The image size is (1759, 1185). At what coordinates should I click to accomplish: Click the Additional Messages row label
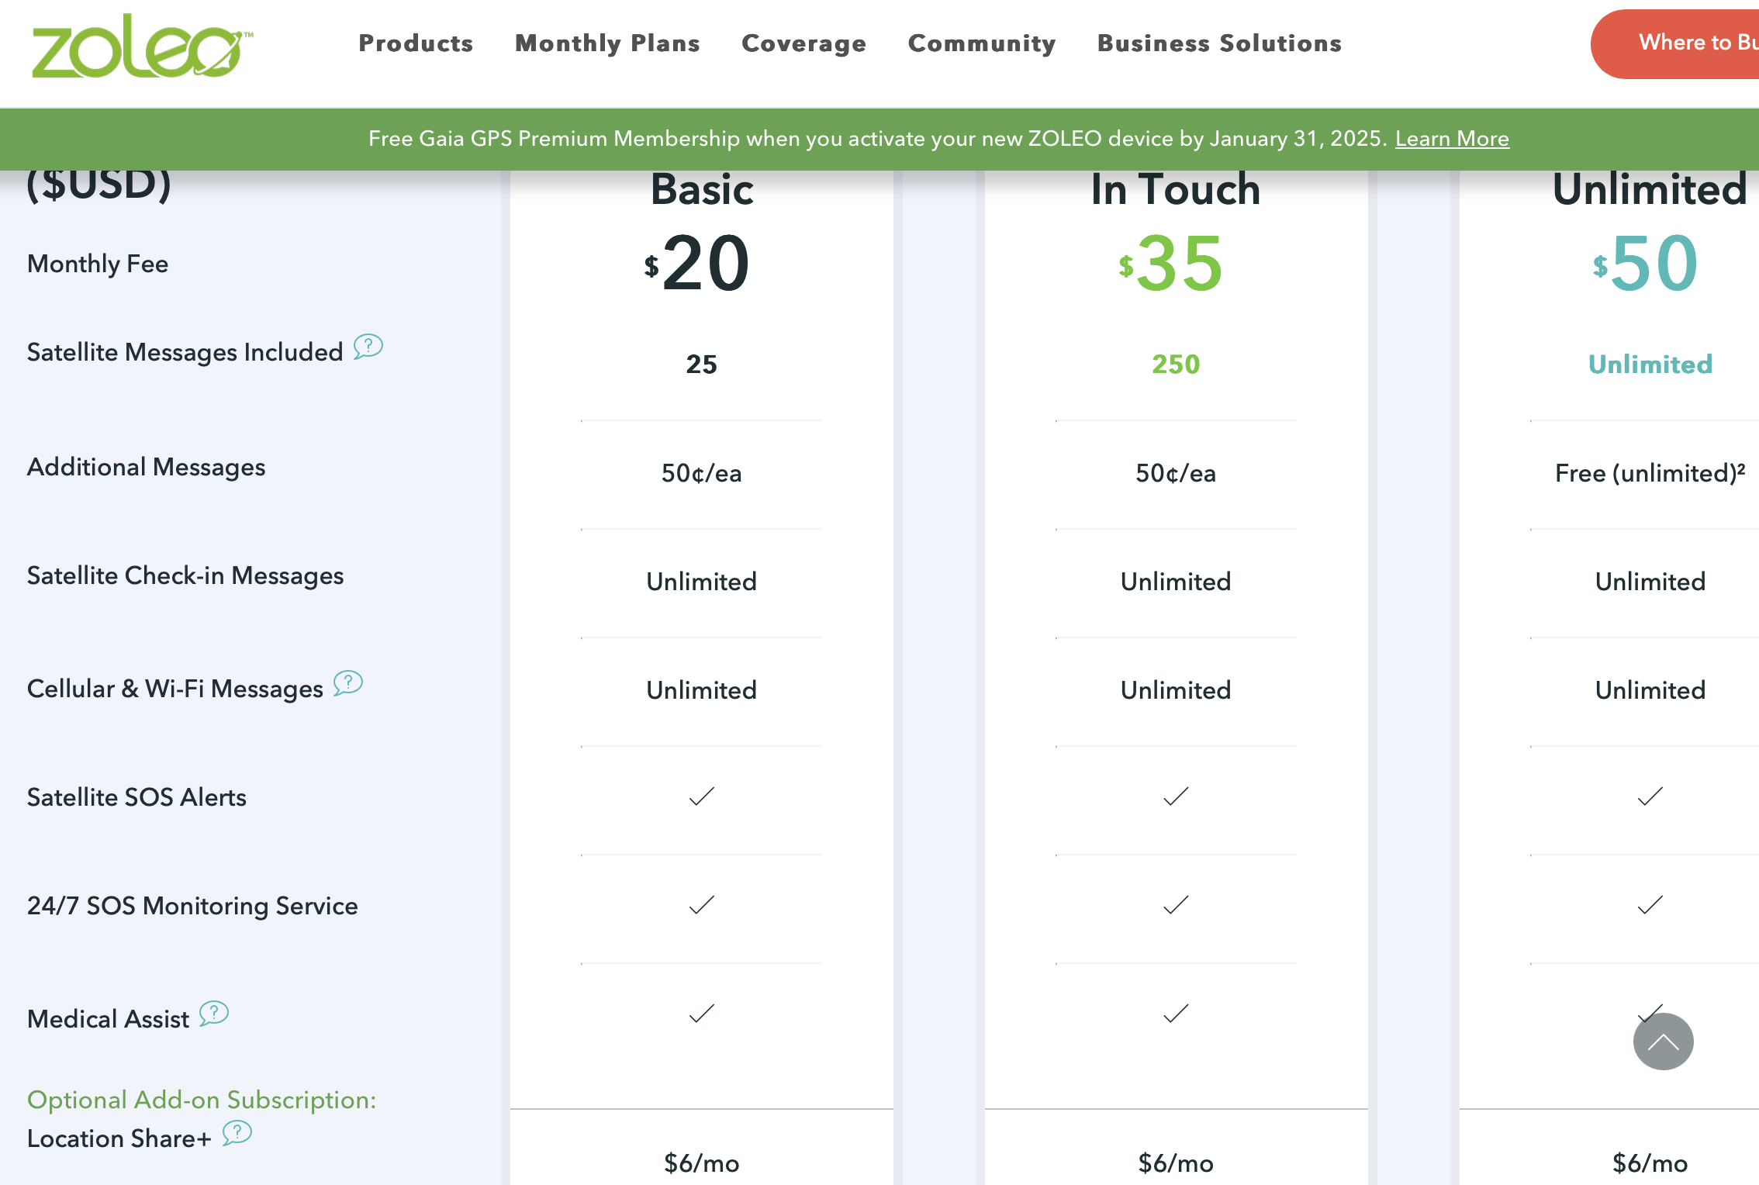pyautogui.click(x=146, y=468)
